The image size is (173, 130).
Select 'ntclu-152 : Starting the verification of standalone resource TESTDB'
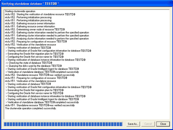[x=40, y=14]
